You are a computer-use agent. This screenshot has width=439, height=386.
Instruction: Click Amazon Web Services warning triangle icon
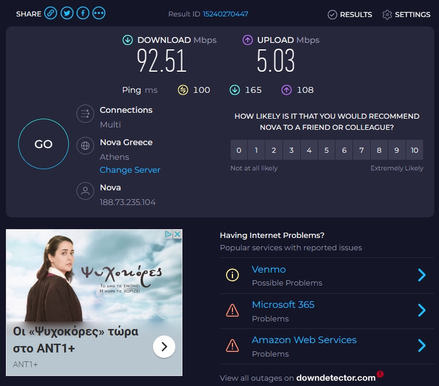coord(232,345)
